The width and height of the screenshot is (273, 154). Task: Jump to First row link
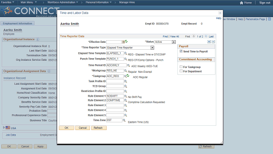pos(188,36)
